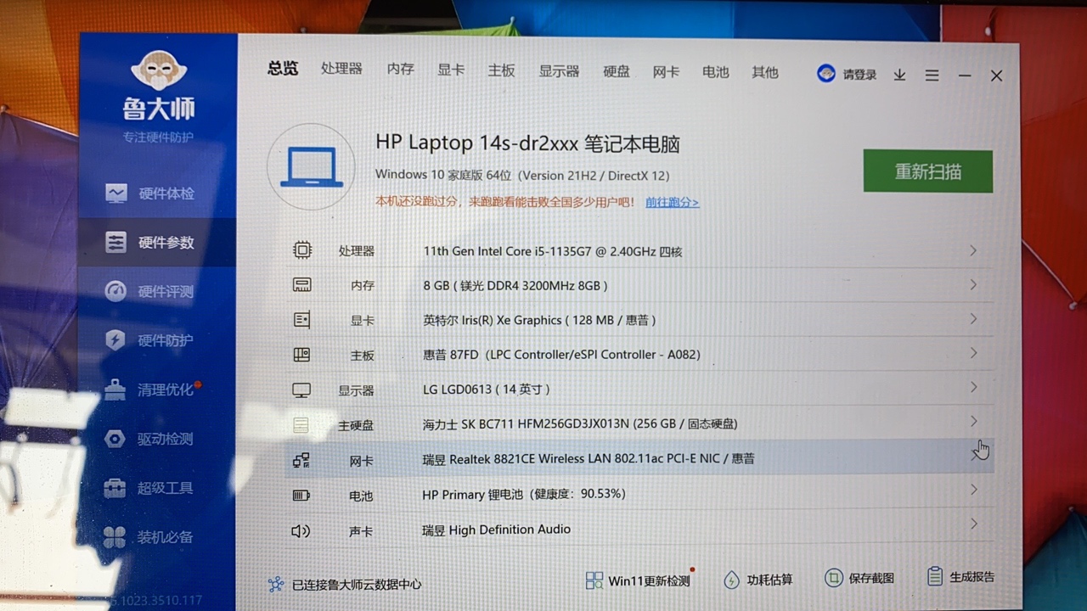
Task: Click 保存截图 save screenshot icon
Action: (x=834, y=578)
